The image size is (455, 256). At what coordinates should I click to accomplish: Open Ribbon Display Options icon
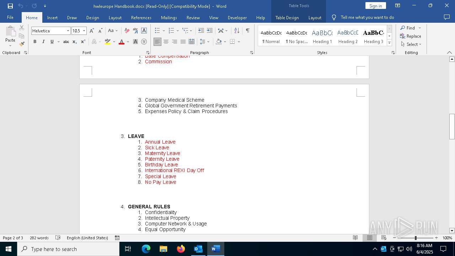398,6
